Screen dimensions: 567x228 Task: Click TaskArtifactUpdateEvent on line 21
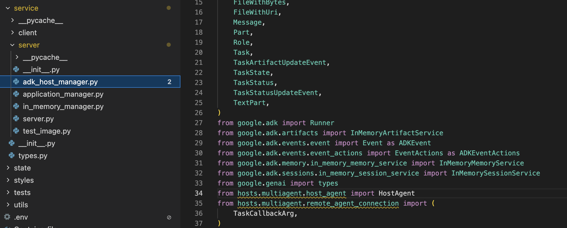click(280, 62)
